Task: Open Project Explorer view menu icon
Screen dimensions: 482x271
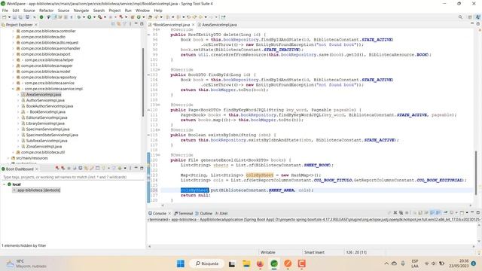Action: click(x=130, y=24)
